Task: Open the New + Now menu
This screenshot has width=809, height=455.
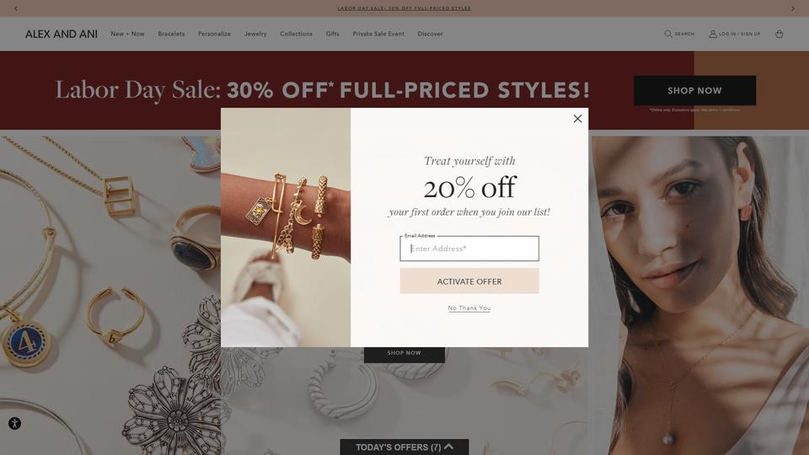Action: (127, 34)
